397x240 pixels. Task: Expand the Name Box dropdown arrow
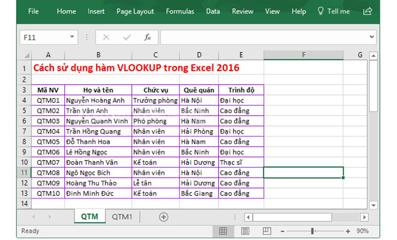[72, 37]
